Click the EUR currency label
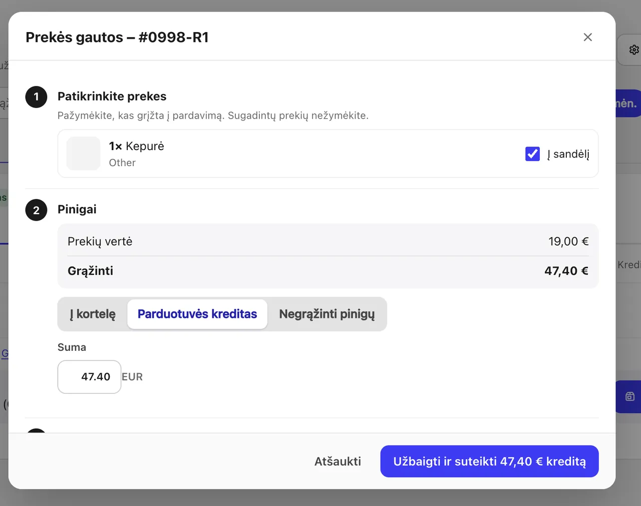This screenshot has width=641, height=506. pos(132,377)
